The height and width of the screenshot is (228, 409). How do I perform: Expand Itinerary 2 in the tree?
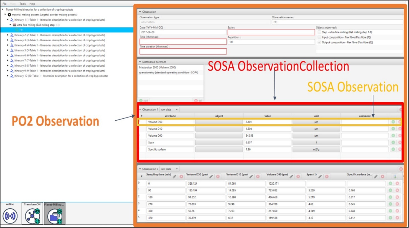(8, 35)
